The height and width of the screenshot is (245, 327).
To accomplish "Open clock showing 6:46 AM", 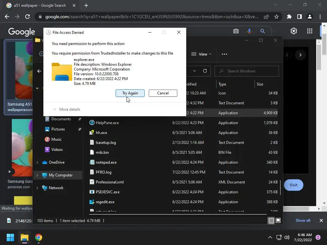I will 303,237.
